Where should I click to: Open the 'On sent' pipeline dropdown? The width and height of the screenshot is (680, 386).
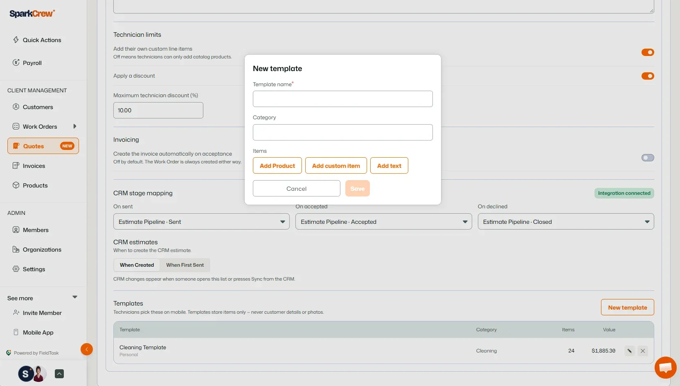(201, 222)
